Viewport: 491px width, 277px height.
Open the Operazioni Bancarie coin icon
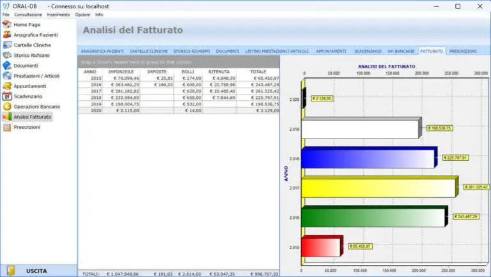[x=7, y=107]
